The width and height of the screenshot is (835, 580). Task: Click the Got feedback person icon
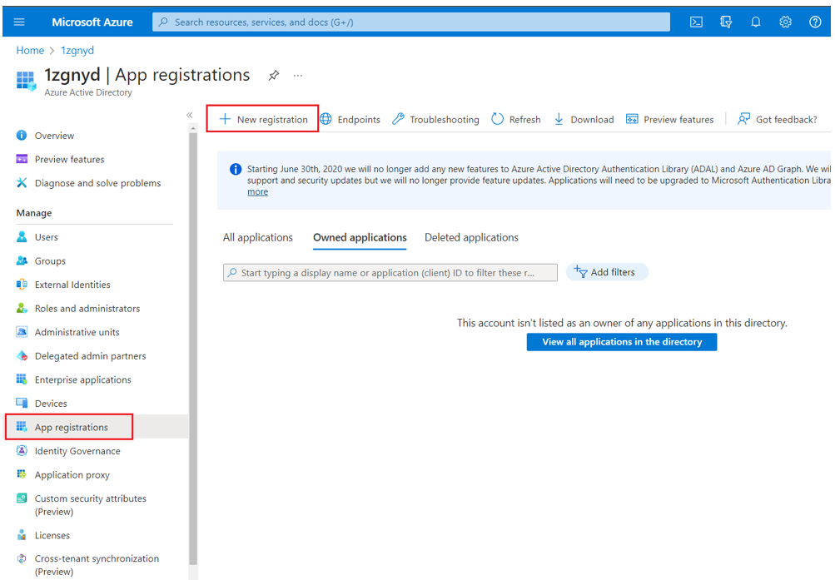click(x=743, y=119)
